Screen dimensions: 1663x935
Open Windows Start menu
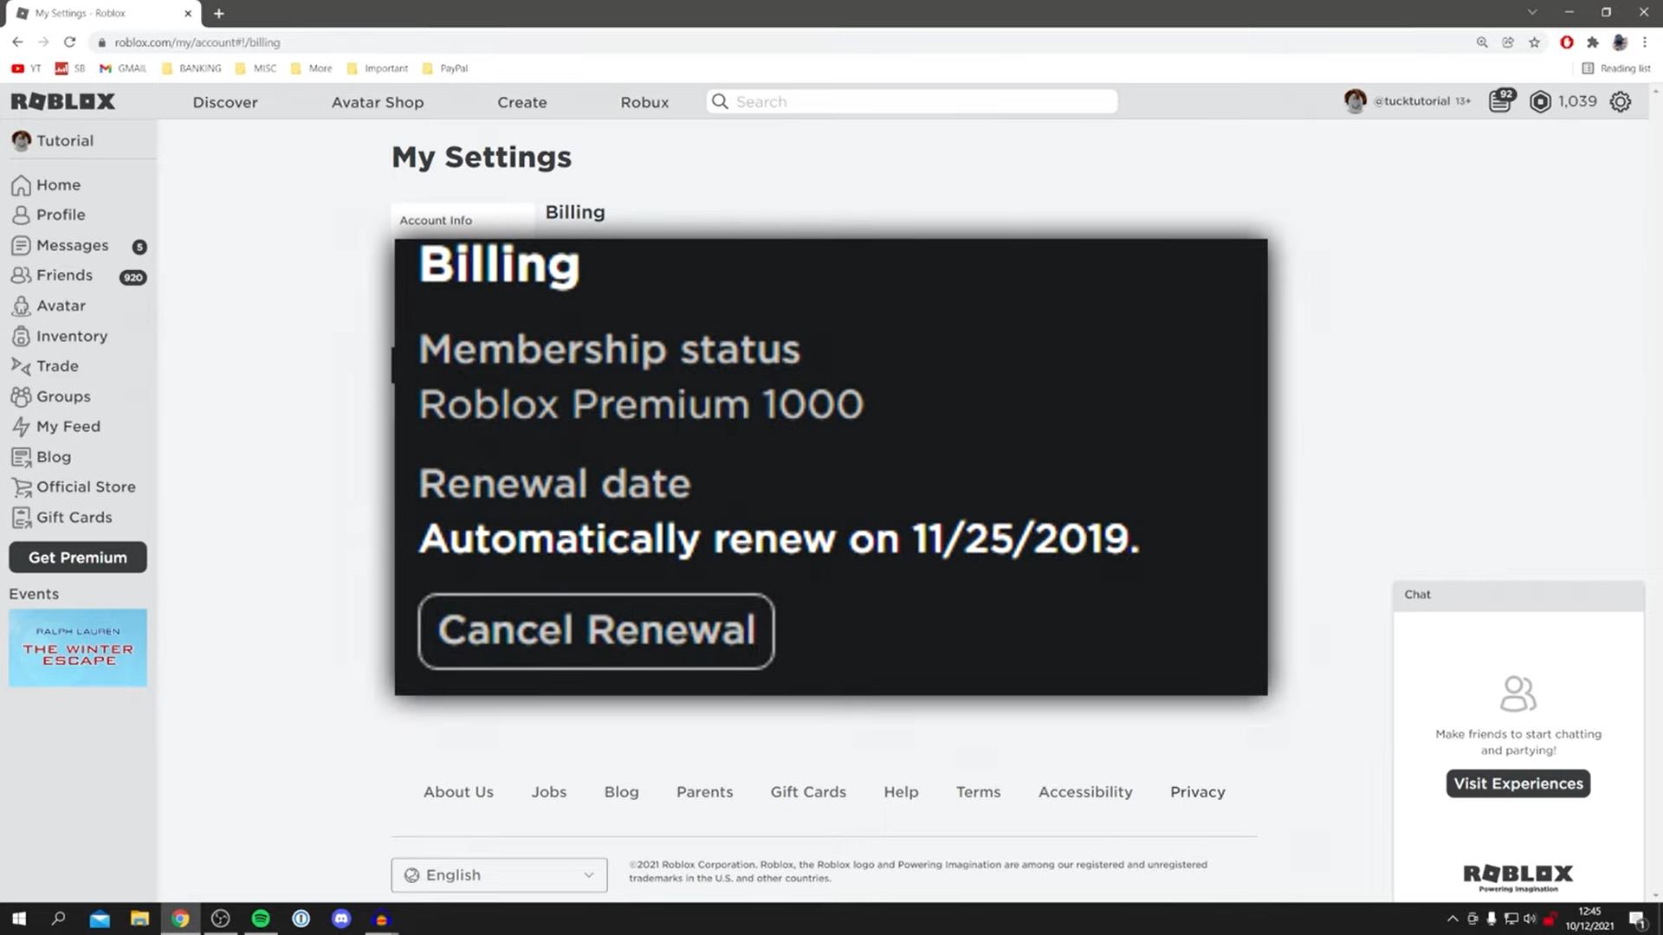point(19,919)
